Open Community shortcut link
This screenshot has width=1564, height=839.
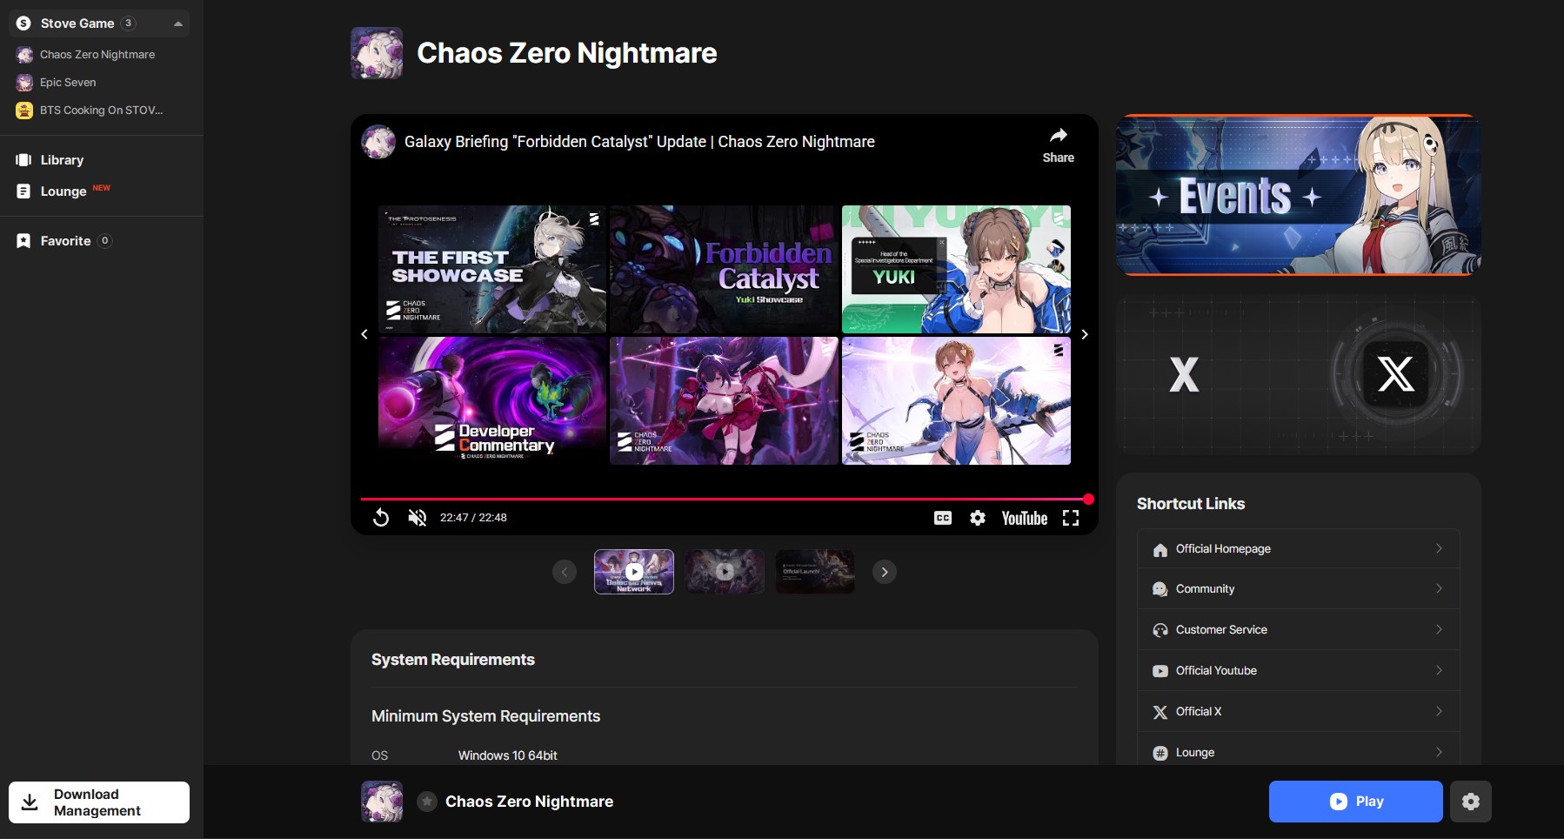[1299, 589]
